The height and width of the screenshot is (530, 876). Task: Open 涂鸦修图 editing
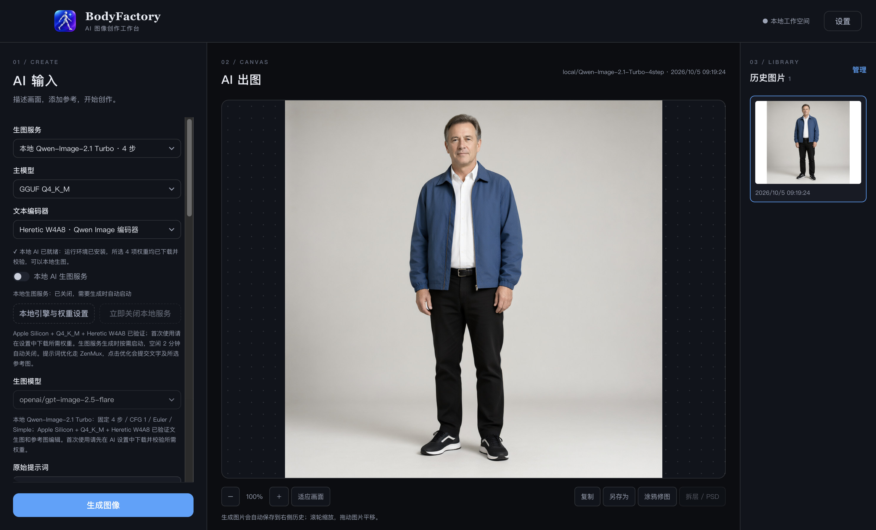pos(657,497)
